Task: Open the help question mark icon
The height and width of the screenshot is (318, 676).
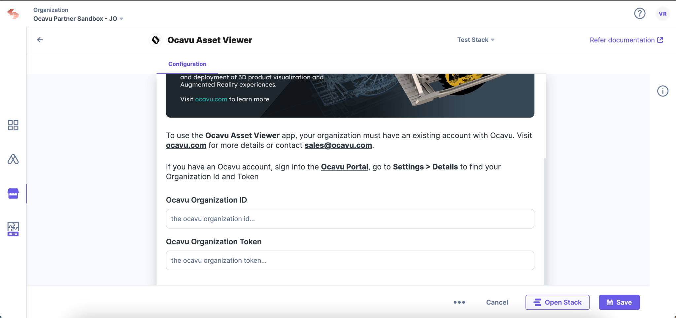Action: pos(640,13)
